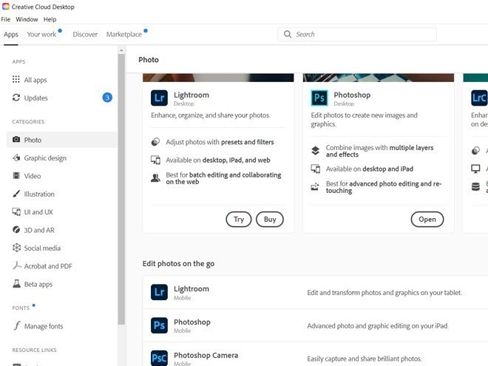Click 'Available on desktop, iPad, and web' text

coord(218,160)
